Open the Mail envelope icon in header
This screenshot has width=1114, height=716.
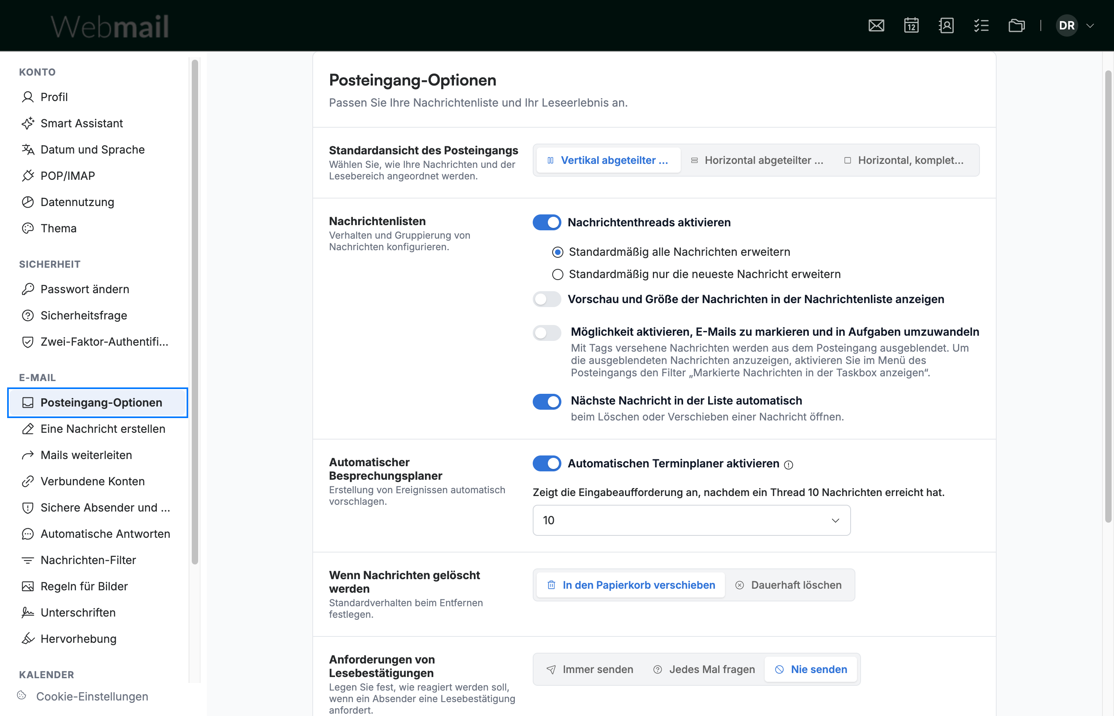[x=876, y=25]
